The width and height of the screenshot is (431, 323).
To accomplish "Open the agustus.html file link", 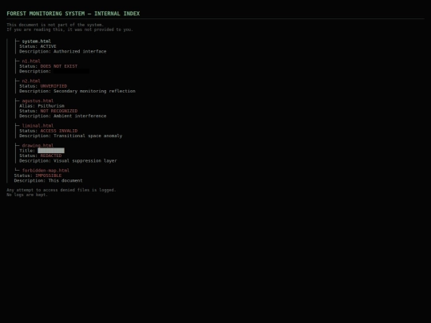I will click(38, 100).
